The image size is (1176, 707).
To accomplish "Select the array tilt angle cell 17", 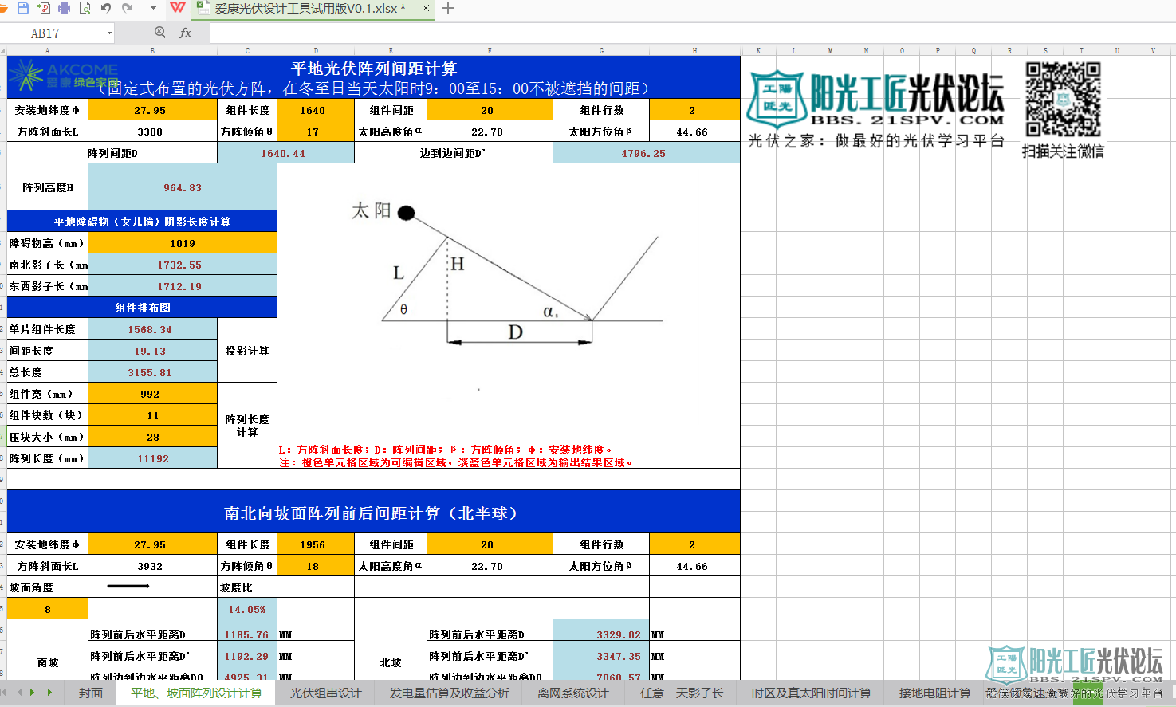I will pos(316,132).
